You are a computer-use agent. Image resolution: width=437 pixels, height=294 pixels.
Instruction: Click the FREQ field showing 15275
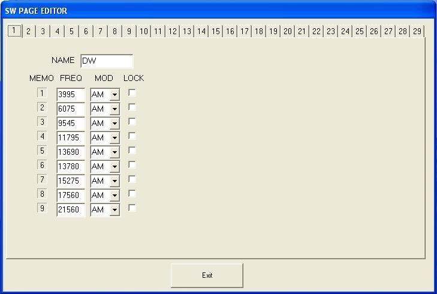click(71, 181)
